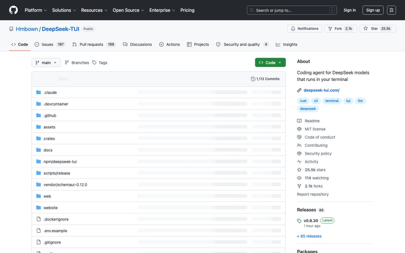Viewport: 405px width, 253px height.
Task: Star the DeepSeek-TUI repository
Action: [378, 29]
